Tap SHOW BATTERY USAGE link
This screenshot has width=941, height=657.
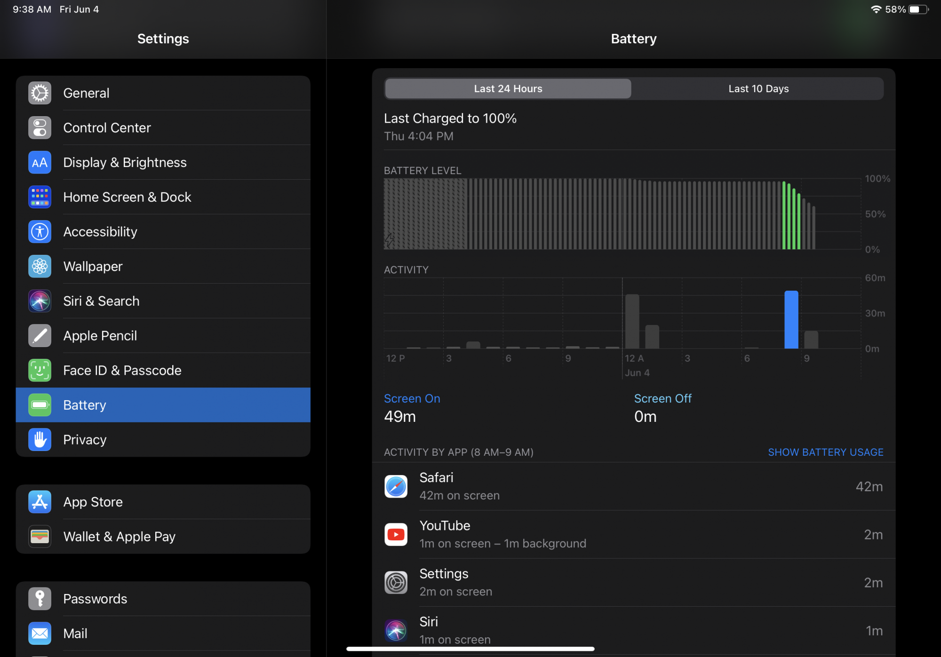pos(825,452)
